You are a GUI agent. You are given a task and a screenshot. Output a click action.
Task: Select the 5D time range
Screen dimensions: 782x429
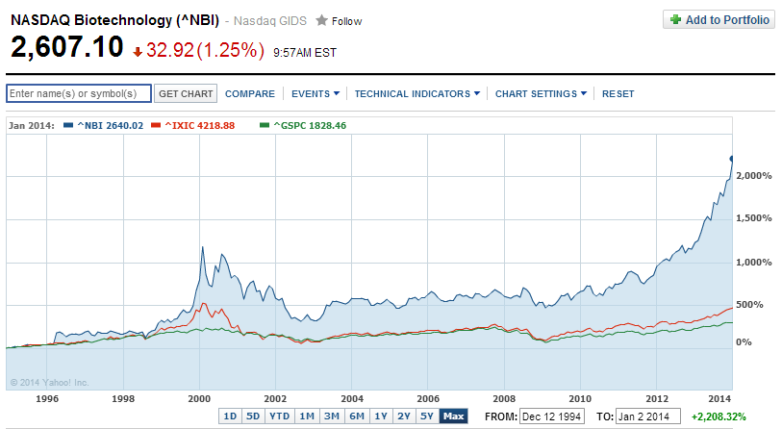(x=253, y=416)
